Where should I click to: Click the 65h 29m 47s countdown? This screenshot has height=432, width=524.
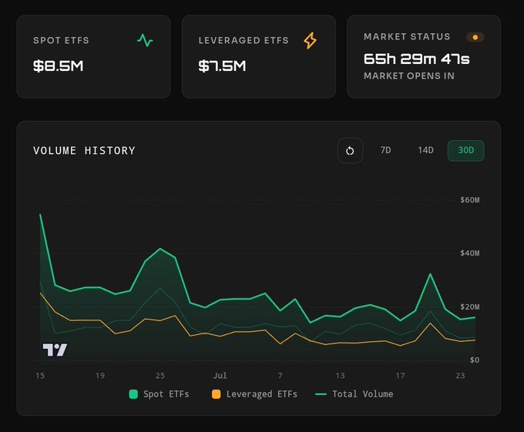tap(417, 59)
